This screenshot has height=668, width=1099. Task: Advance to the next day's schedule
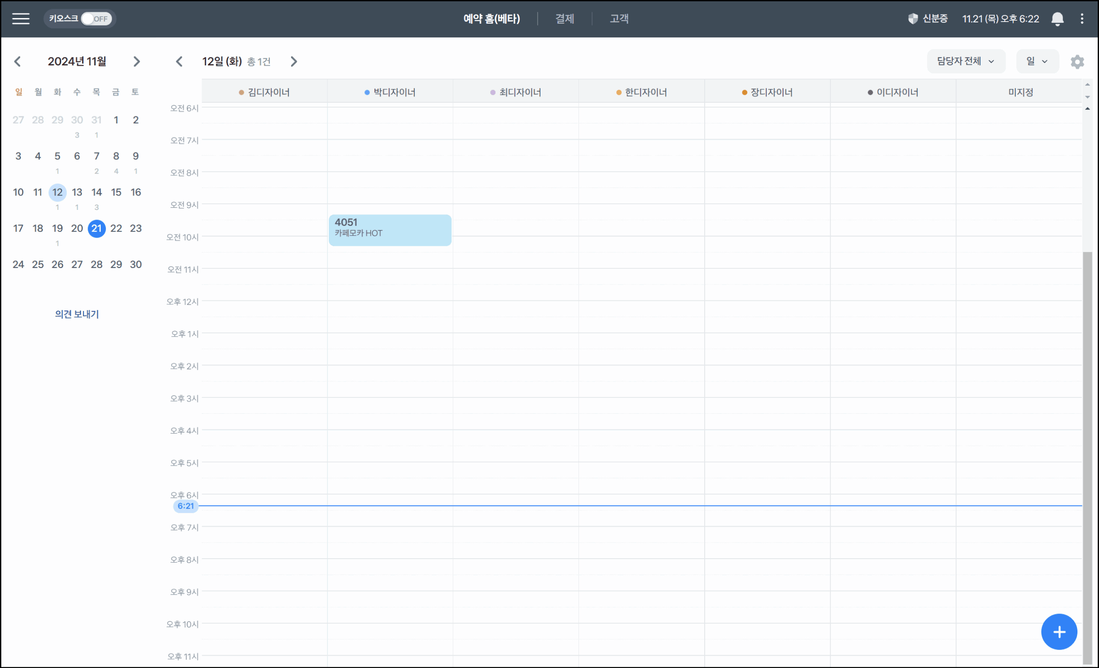pos(294,61)
